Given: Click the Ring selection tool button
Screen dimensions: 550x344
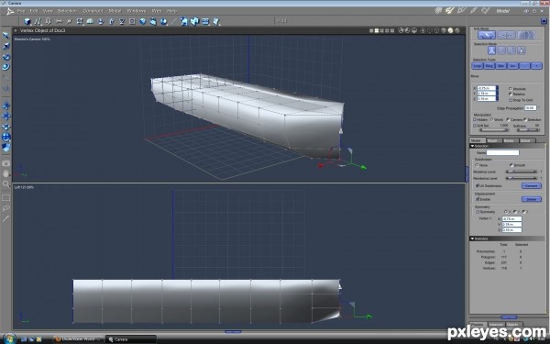Looking at the screenshot, I should coord(489,66).
